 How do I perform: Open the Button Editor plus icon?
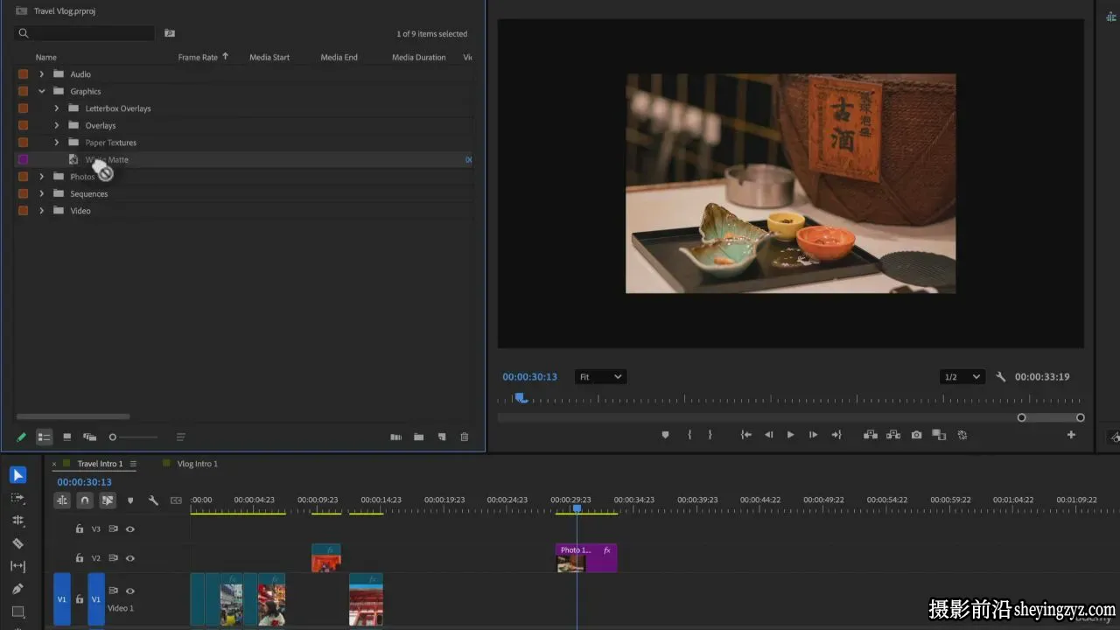click(x=1071, y=435)
